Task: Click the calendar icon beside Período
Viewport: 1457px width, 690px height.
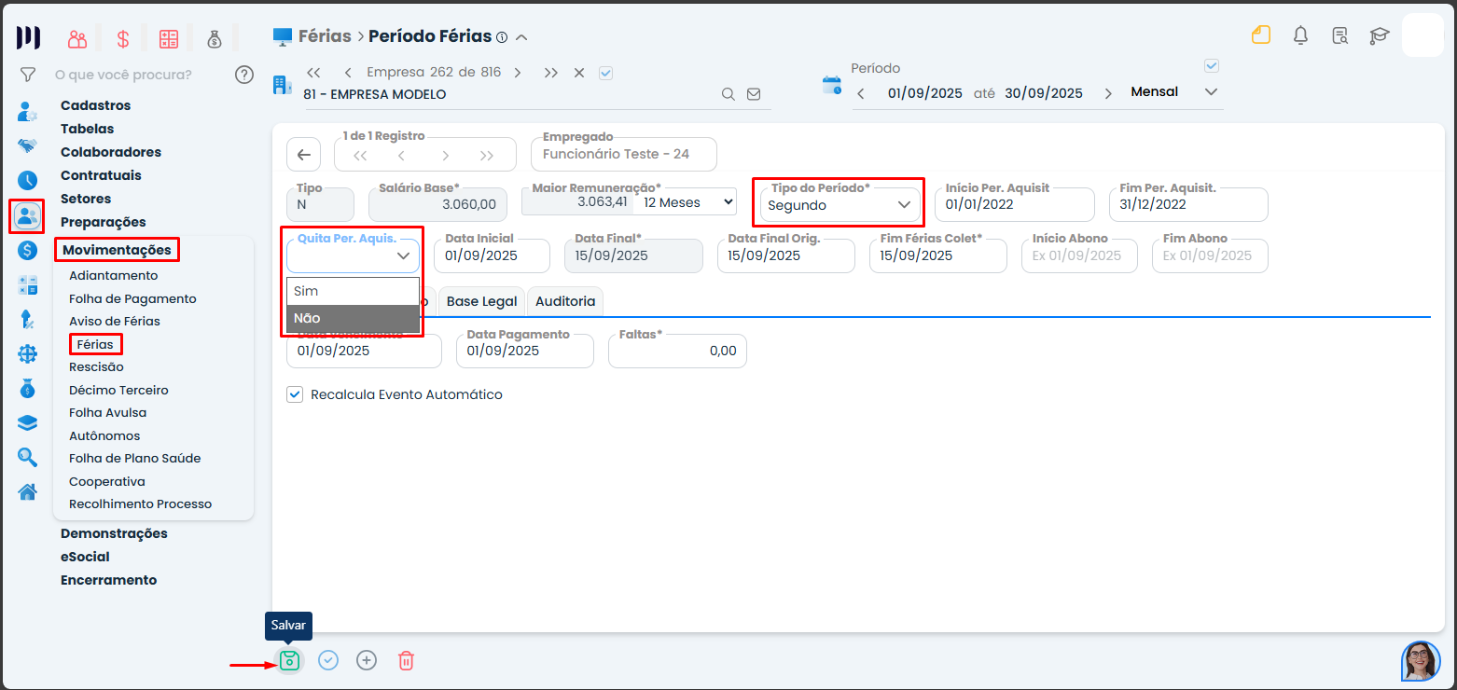Action: tap(831, 86)
